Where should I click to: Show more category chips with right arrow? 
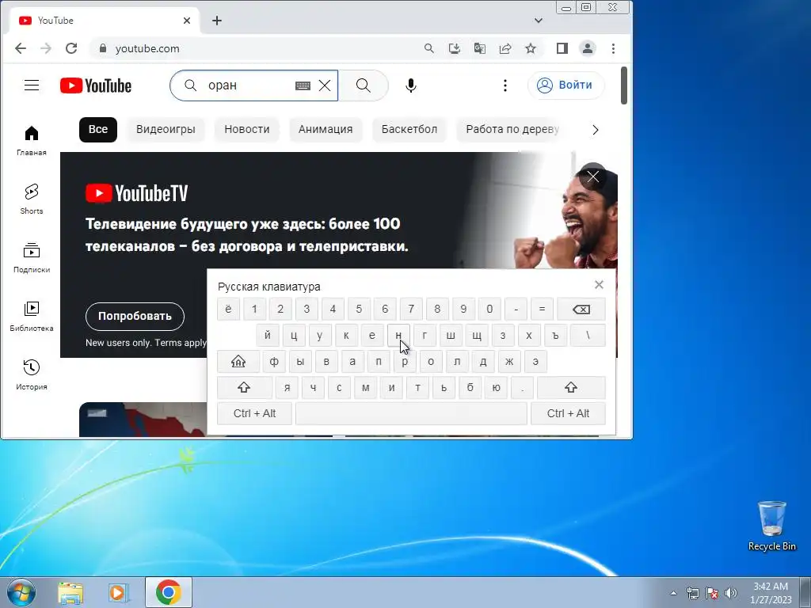(x=596, y=130)
